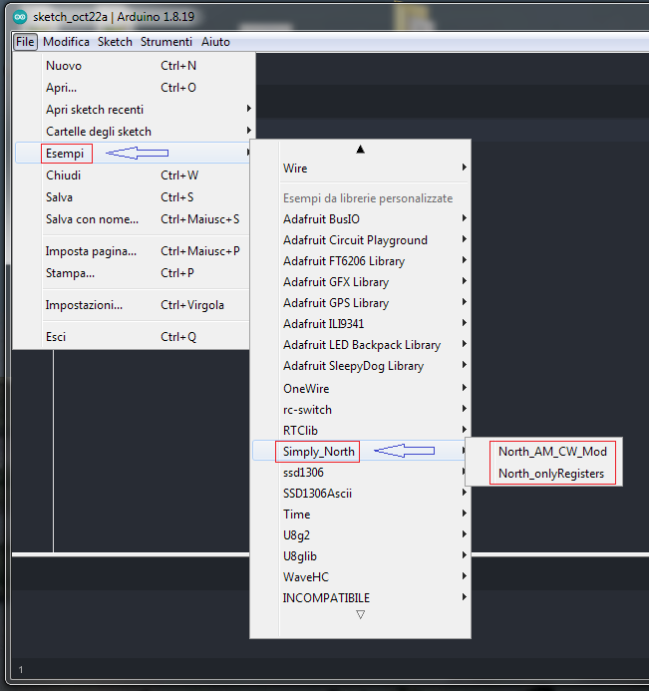The width and height of the screenshot is (649, 692).
Task: Expand Adafruit GFX Library examples
Action: (x=361, y=282)
